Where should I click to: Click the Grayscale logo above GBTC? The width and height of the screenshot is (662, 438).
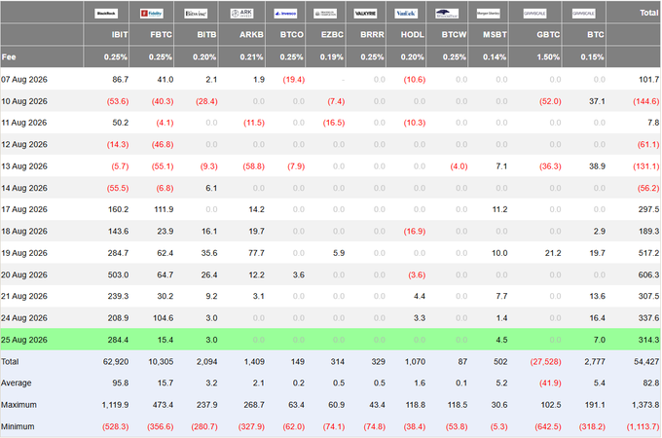coord(534,14)
